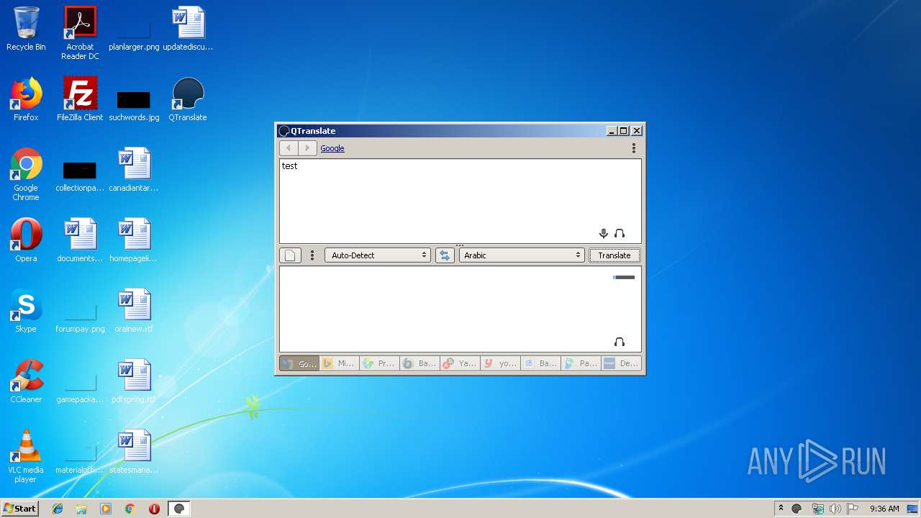Viewport: 921px width, 518px height.
Task: Select the documents... Word file
Action: 80,240
